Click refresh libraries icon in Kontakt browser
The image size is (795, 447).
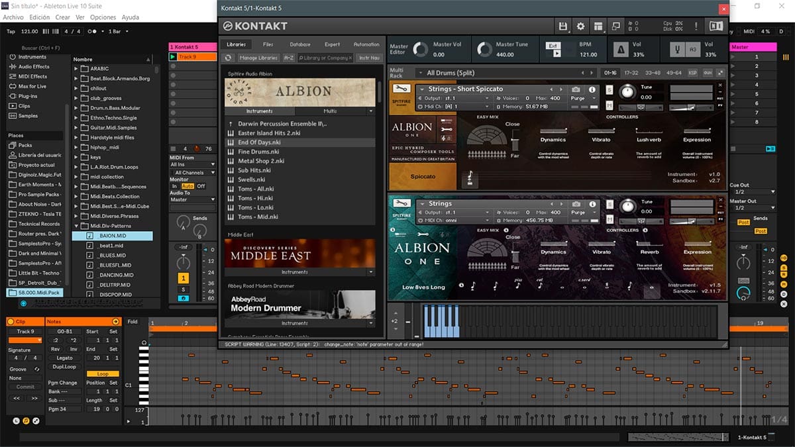(228, 58)
